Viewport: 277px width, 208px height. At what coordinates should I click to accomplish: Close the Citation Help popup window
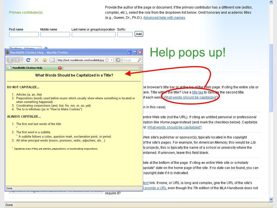click(x=140, y=52)
